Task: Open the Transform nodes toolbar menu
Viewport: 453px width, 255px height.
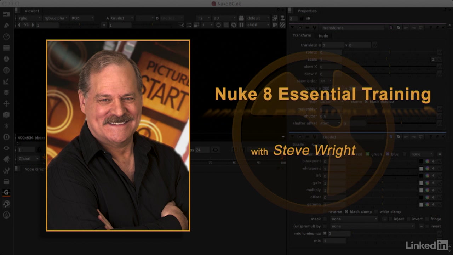Action: tap(6, 104)
